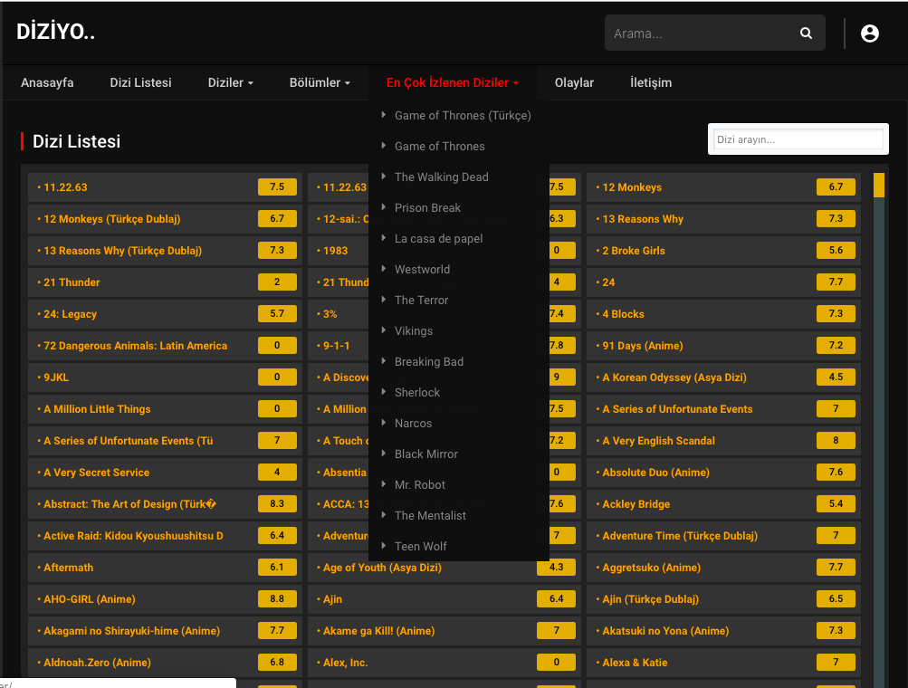Image resolution: width=908 pixels, height=688 pixels.
Task: Open Alex, Inc. series link
Action: tap(345, 662)
